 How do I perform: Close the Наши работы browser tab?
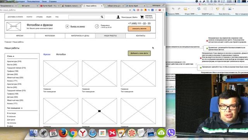coord(102,6)
